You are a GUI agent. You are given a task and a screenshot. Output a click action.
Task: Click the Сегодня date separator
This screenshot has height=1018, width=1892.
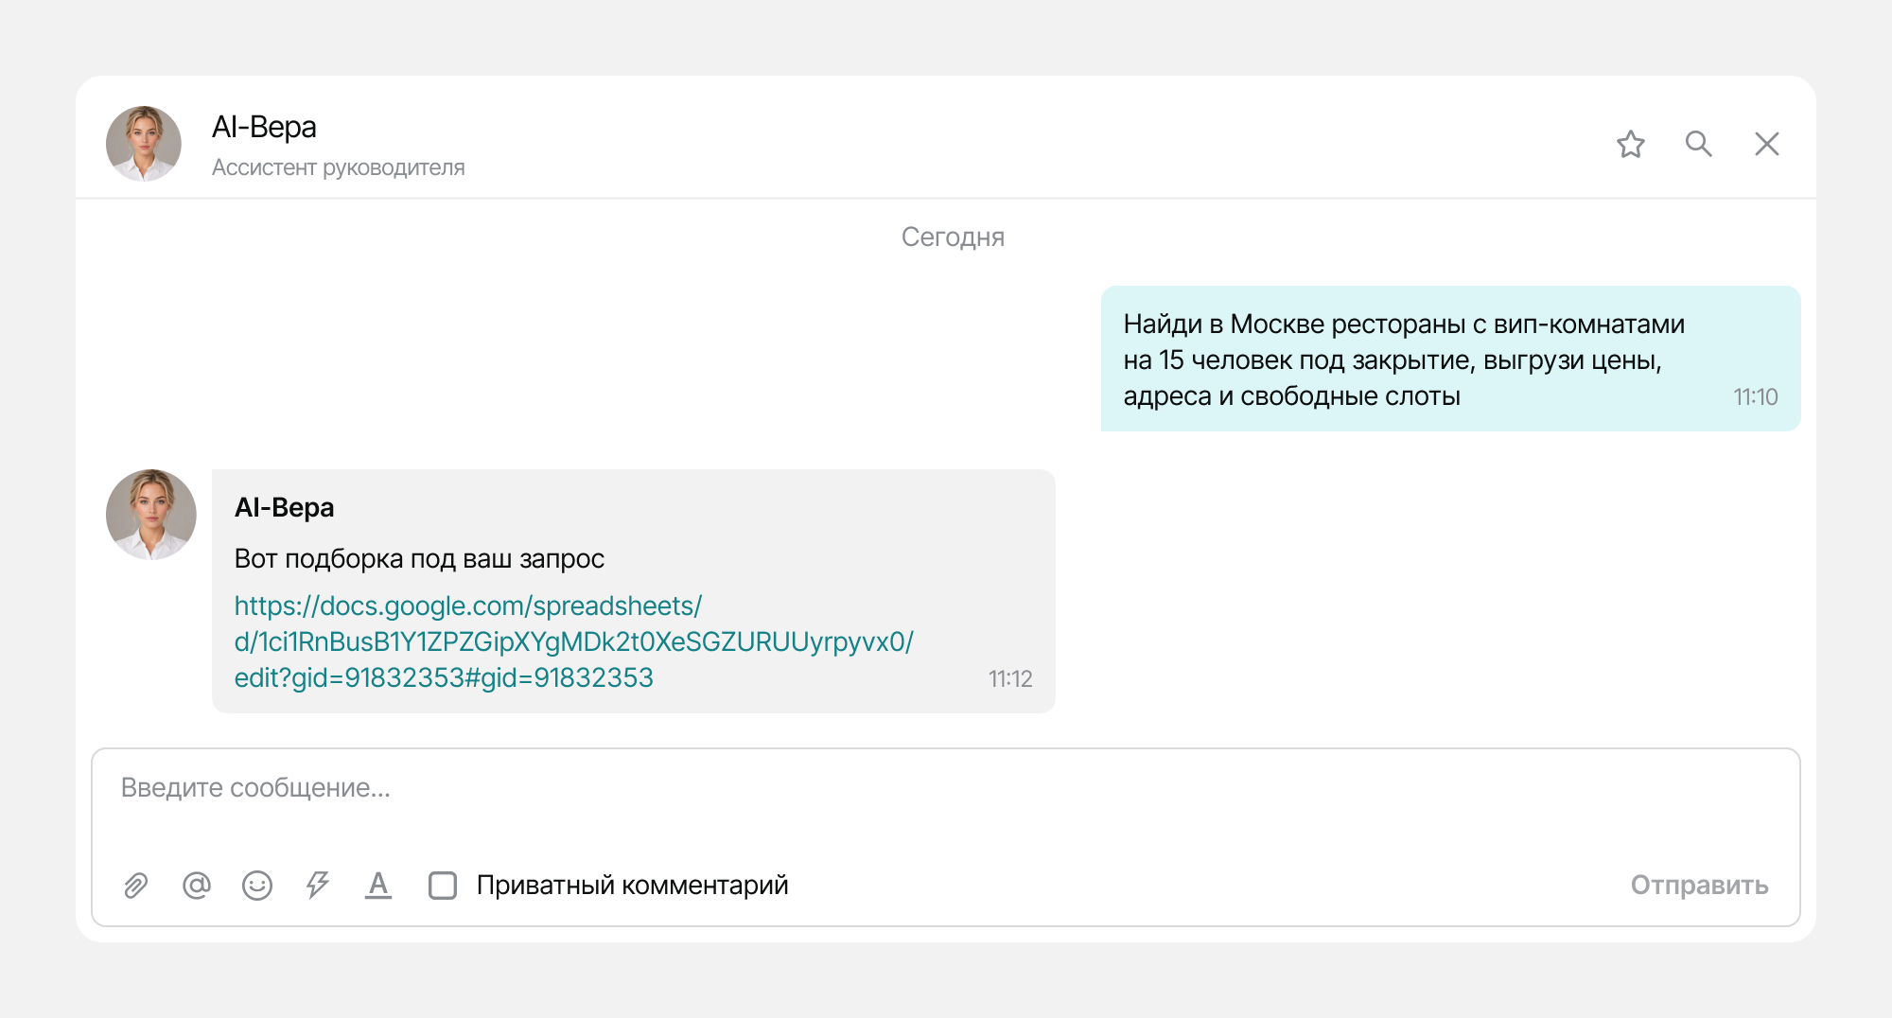tap(953, 237)
